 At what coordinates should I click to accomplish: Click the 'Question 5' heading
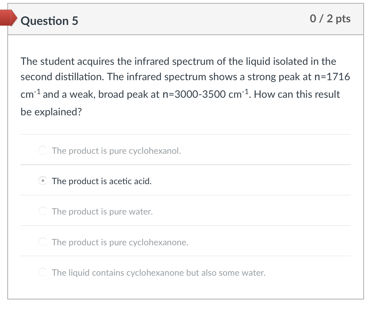[49, 21]
